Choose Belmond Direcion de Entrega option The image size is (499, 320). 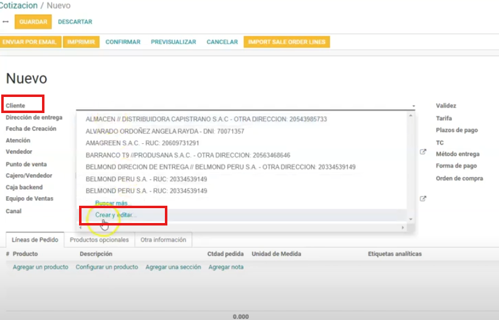coord(220,167)
